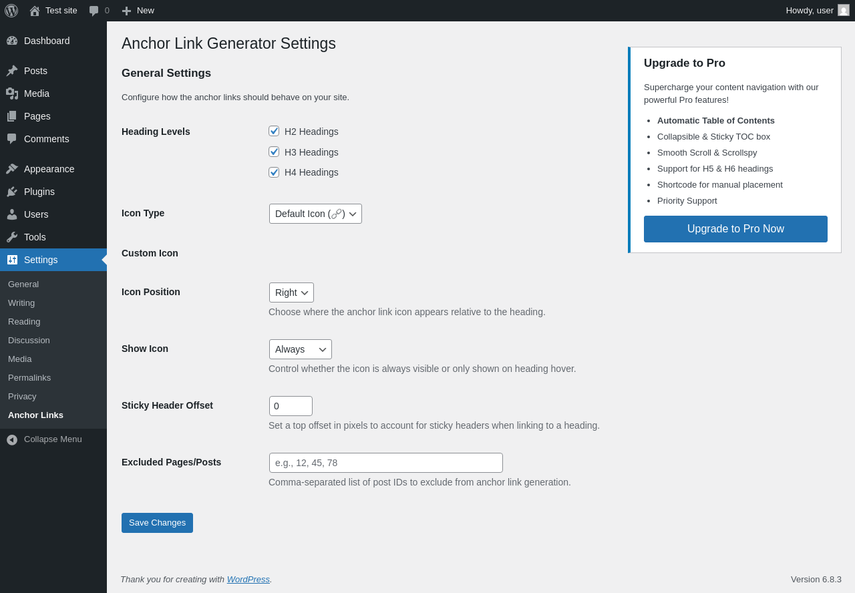The image size is (855, 593).
Task: Click the Users person icon
Action: (x=12, y=214)
